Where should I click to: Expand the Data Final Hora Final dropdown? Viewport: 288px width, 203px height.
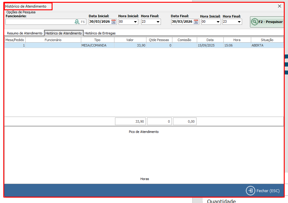[239, 22]
